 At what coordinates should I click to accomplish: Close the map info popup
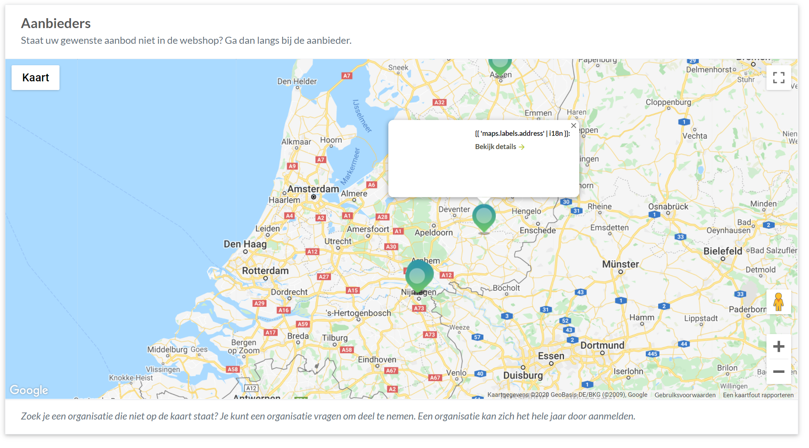tap(573, 126)
